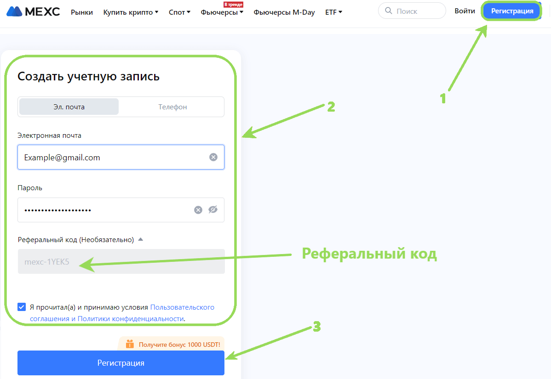Open the Спот dropdown menu
551x379 pixels.
(x=179, y=12)
